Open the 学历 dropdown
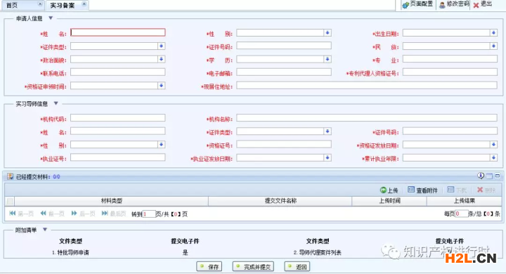Screen dimensions: 506x274 tap(327, 59)
